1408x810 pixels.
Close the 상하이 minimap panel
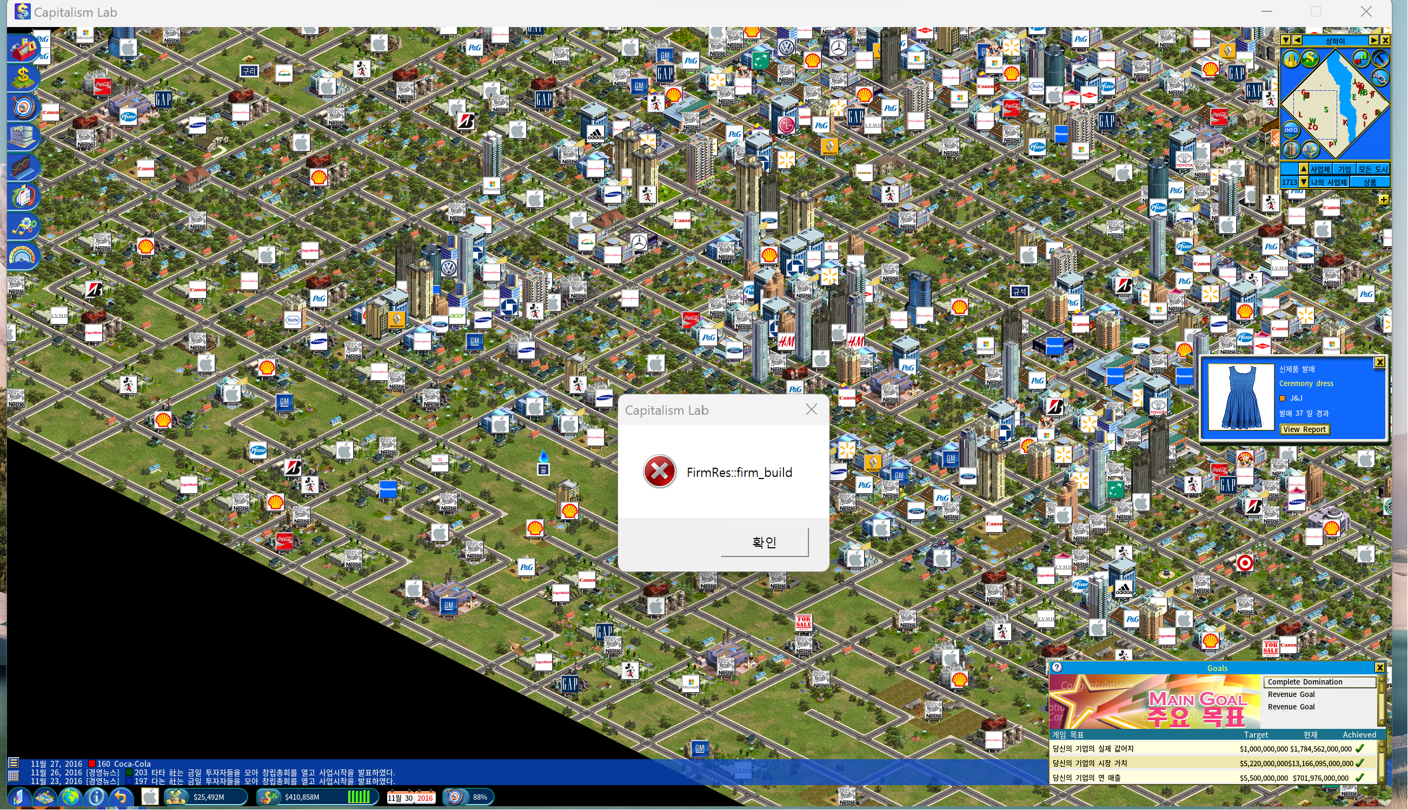1386,40
